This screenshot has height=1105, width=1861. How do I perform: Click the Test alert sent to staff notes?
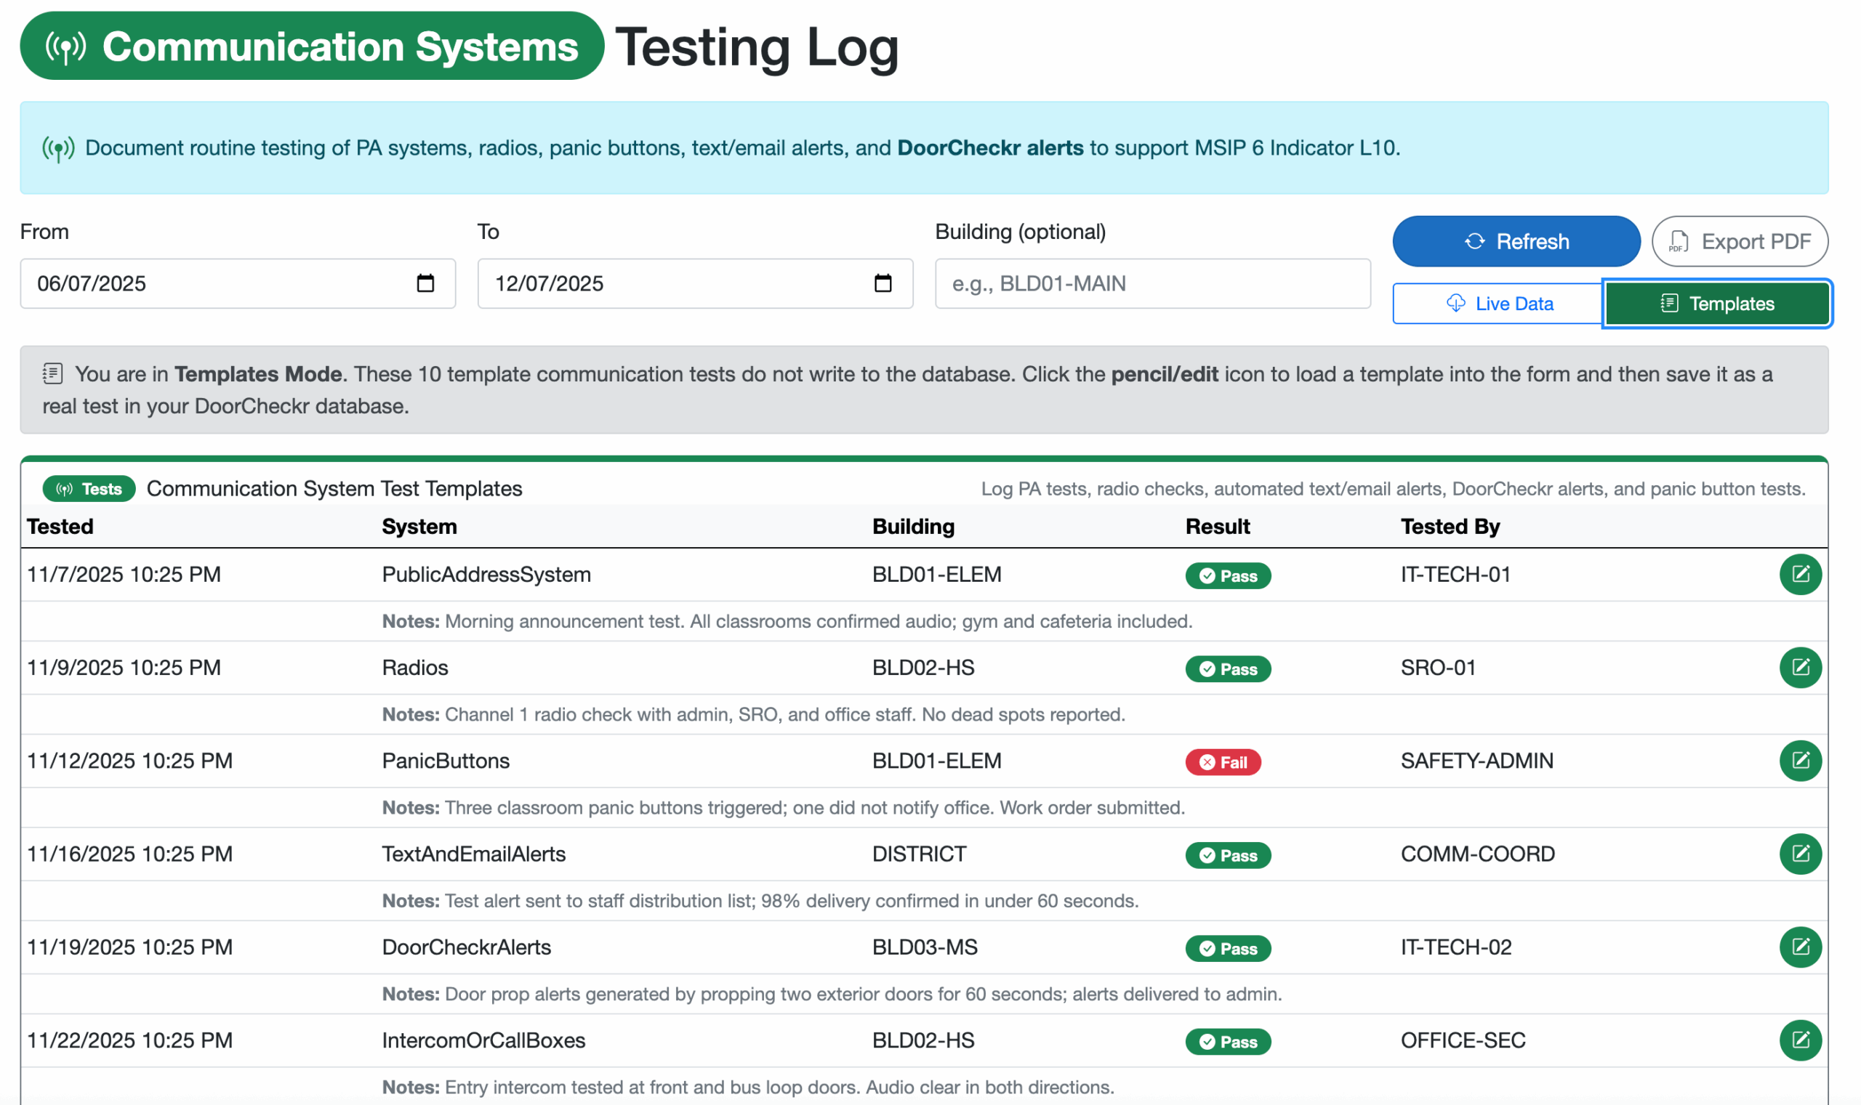click(760, 900)
